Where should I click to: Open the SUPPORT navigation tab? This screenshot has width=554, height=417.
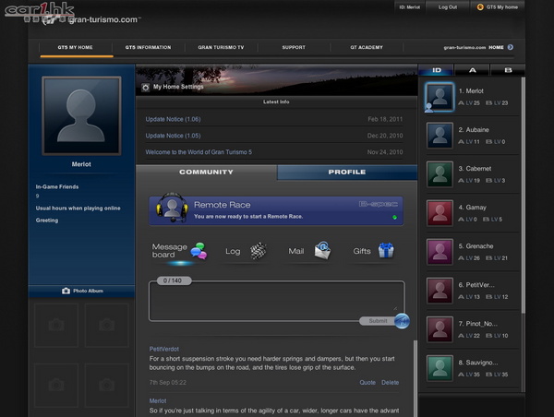(x=294, y=47)
